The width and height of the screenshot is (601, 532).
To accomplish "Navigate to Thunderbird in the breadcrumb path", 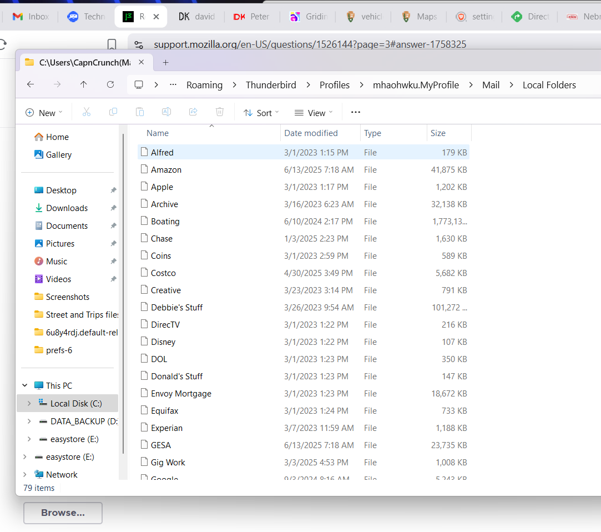I will pyautogui.click(x=271, y=85).
